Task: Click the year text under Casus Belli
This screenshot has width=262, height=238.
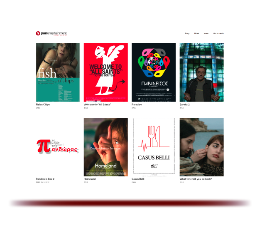Action: (134, 182)
